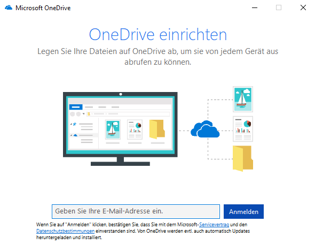Click the small cloud icon in monitor sidebar
315x245 pixels.
coord(75,135)
